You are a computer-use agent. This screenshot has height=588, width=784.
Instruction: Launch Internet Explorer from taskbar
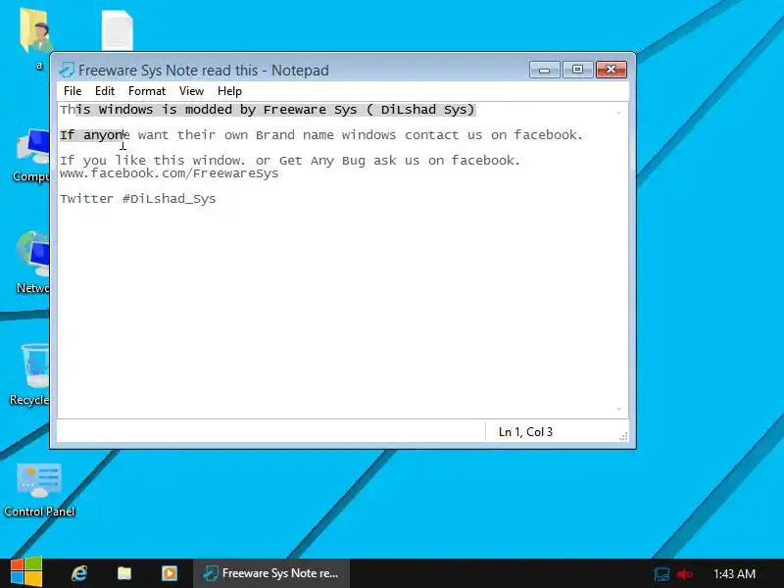79,573
